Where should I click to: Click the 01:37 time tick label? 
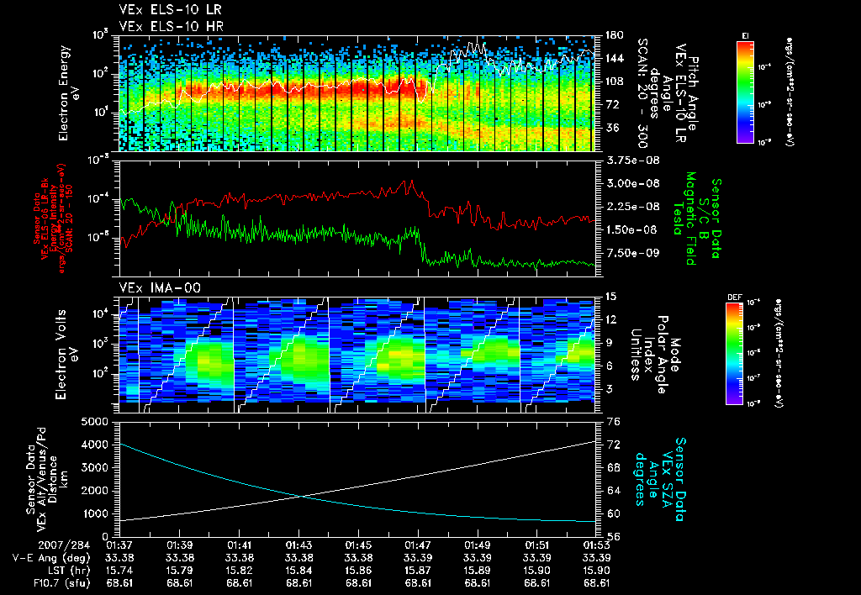(119, 545)
